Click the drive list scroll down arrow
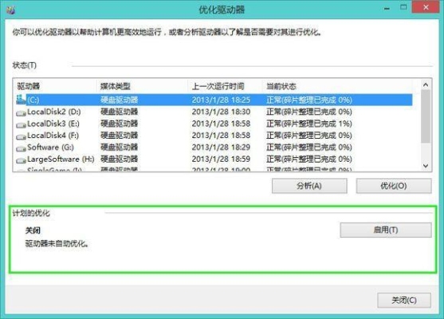Viewport: 444px width, 319px height. point(426,166)
